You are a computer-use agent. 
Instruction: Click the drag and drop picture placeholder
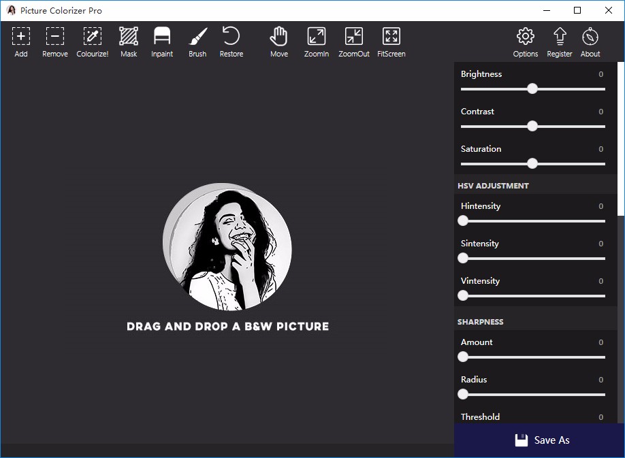227,247
